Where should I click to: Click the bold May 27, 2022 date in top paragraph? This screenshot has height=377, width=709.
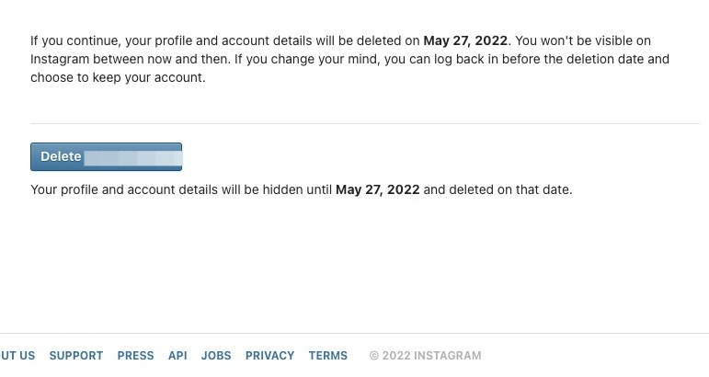point(466,41)
